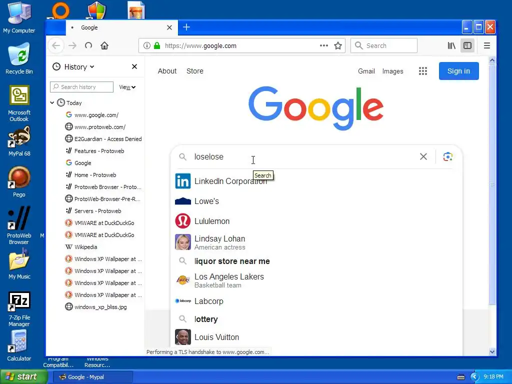The height and width of the screenshot is (384, 512).
Task: Bookmark this page with the star icon
Action: pyautogui.click(x=338, y=45)
